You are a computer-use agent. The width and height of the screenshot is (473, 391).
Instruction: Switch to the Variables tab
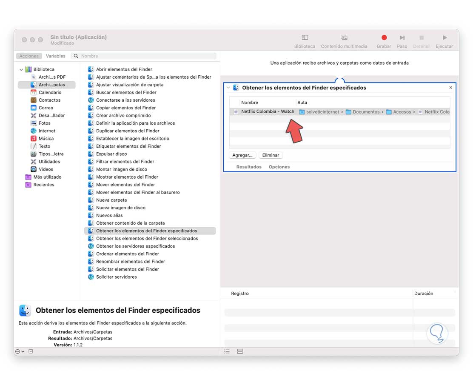(55, 56)
